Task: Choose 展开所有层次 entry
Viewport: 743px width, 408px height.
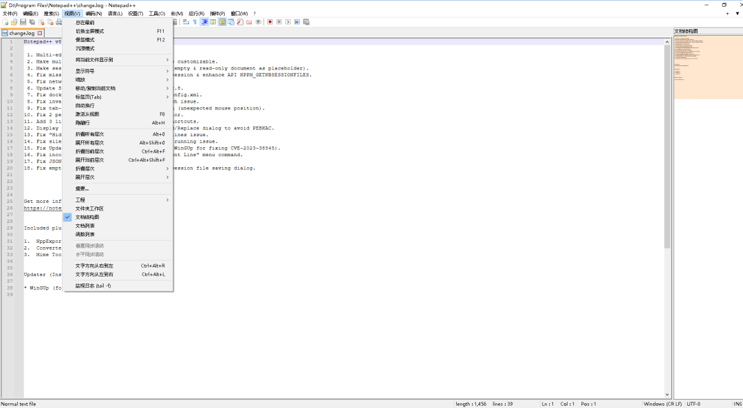Action: coord(118,142)
